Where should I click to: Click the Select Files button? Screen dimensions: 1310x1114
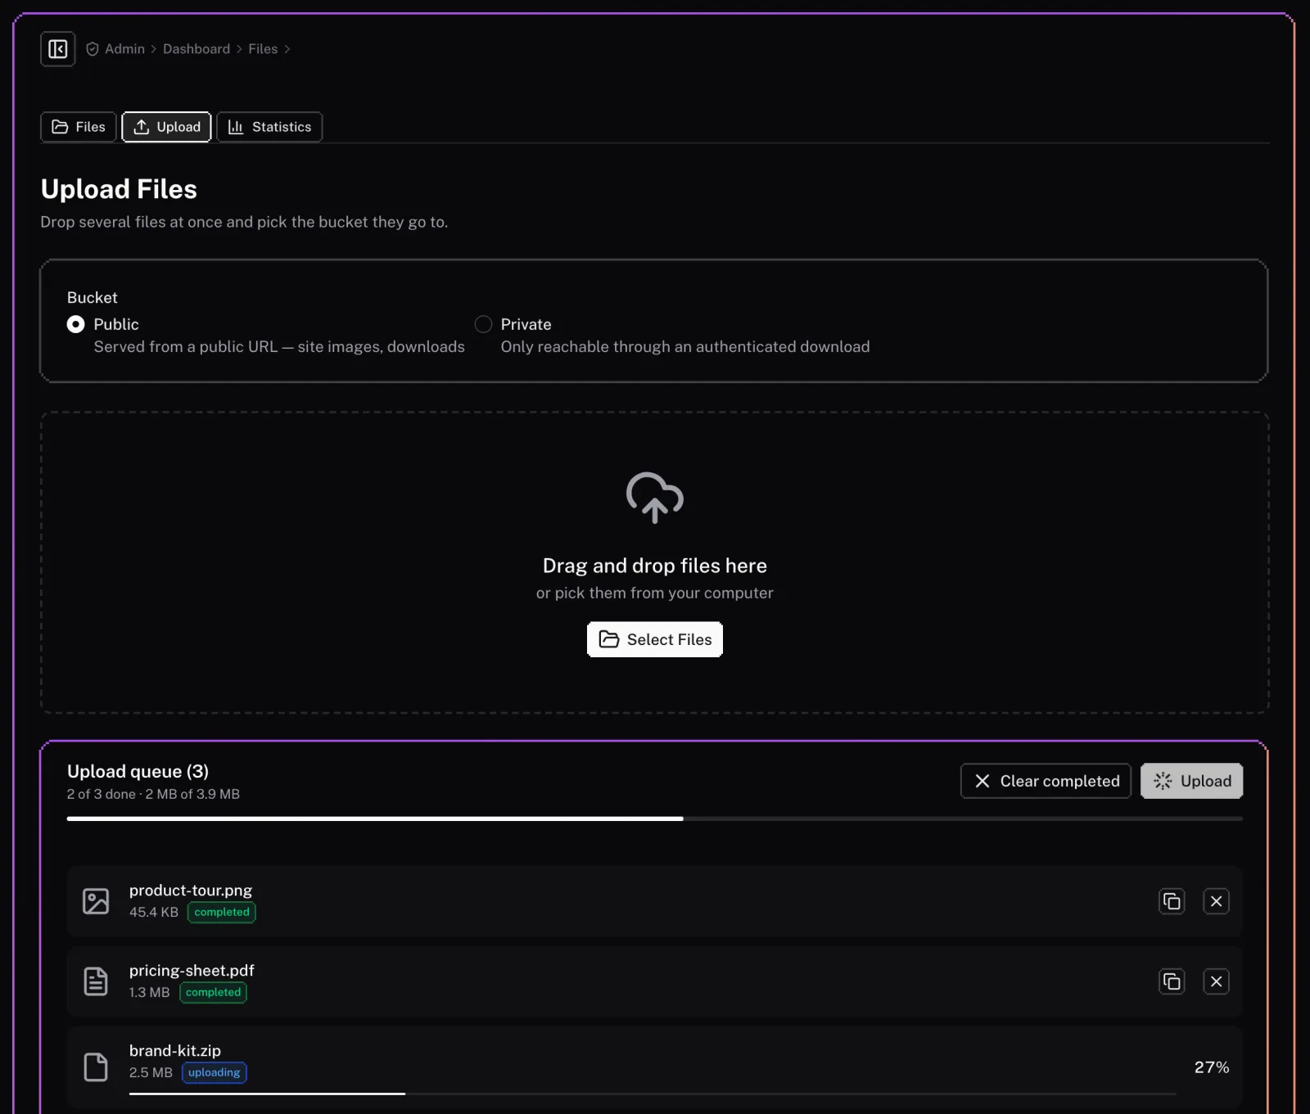click(655, 639)
